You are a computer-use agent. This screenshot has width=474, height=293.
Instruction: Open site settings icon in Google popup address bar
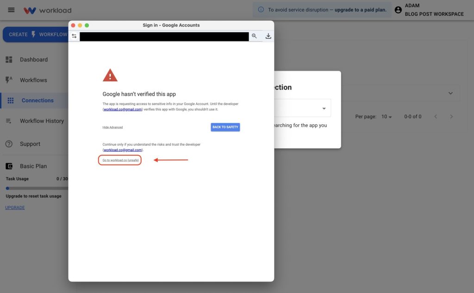74,36
